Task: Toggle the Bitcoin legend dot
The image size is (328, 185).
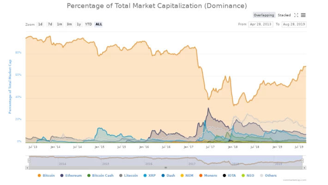Action: point(39,176)
